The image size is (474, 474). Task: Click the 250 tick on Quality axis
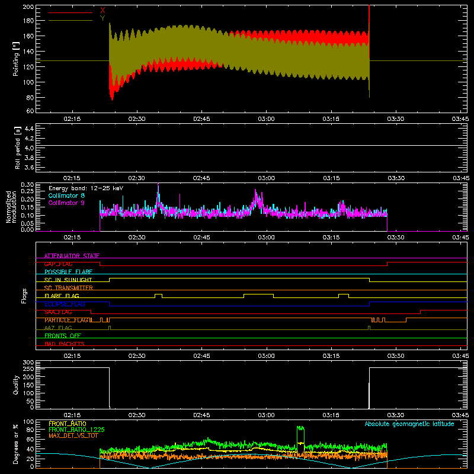28,369
